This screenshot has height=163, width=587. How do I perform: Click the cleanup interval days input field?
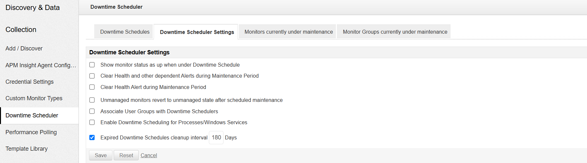216,137
